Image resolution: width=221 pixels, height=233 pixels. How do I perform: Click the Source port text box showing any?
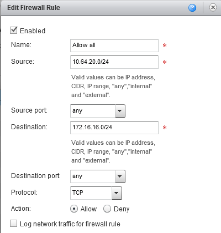click(x=93, y=111)
